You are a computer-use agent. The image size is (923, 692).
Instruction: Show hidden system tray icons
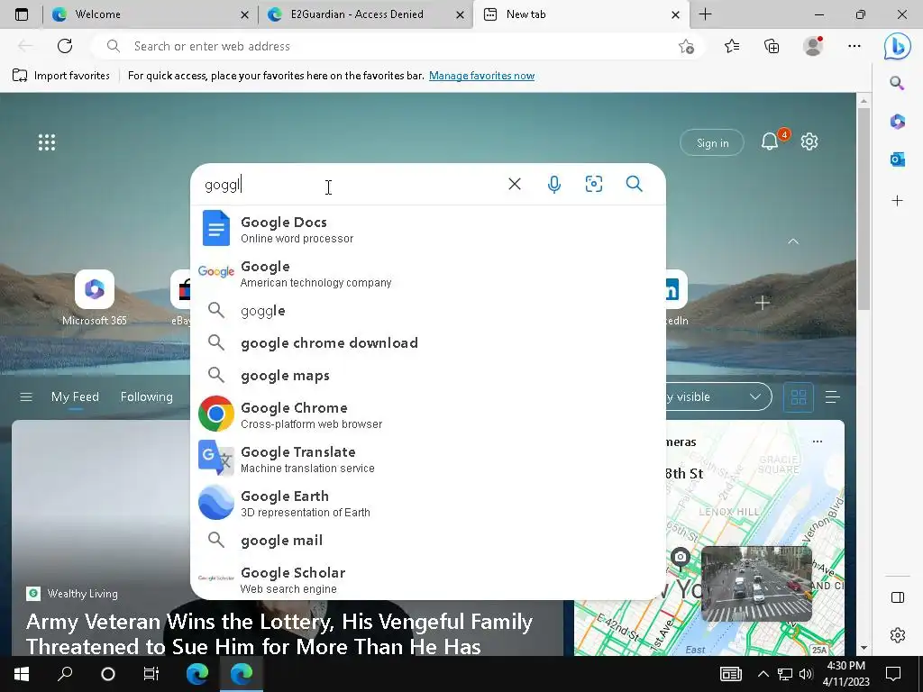[x=763, y=674]
